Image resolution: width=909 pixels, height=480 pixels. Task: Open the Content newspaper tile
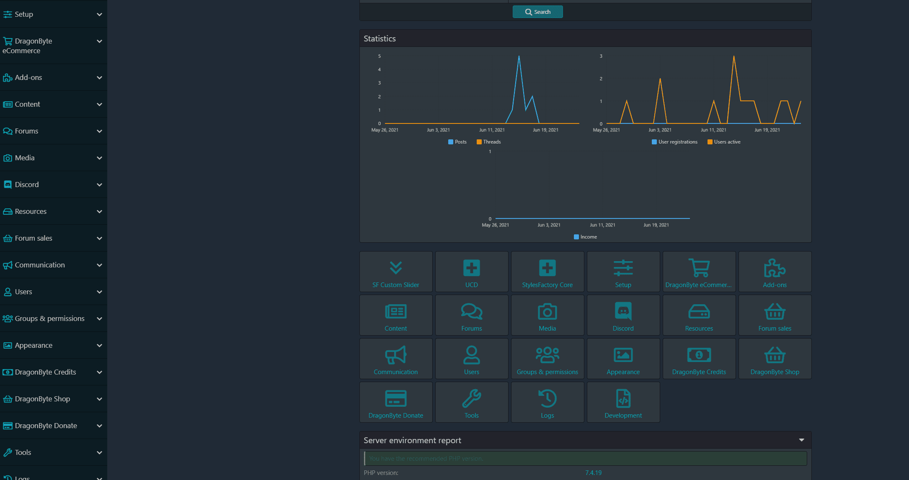tap(396, 315)
